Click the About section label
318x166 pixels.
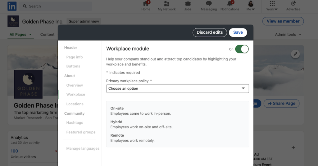click(70, 76)
